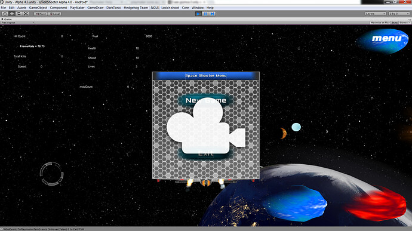Toggle the Stats overlay
The height and width of the screenshot is (231, 412).
(395, 23)
